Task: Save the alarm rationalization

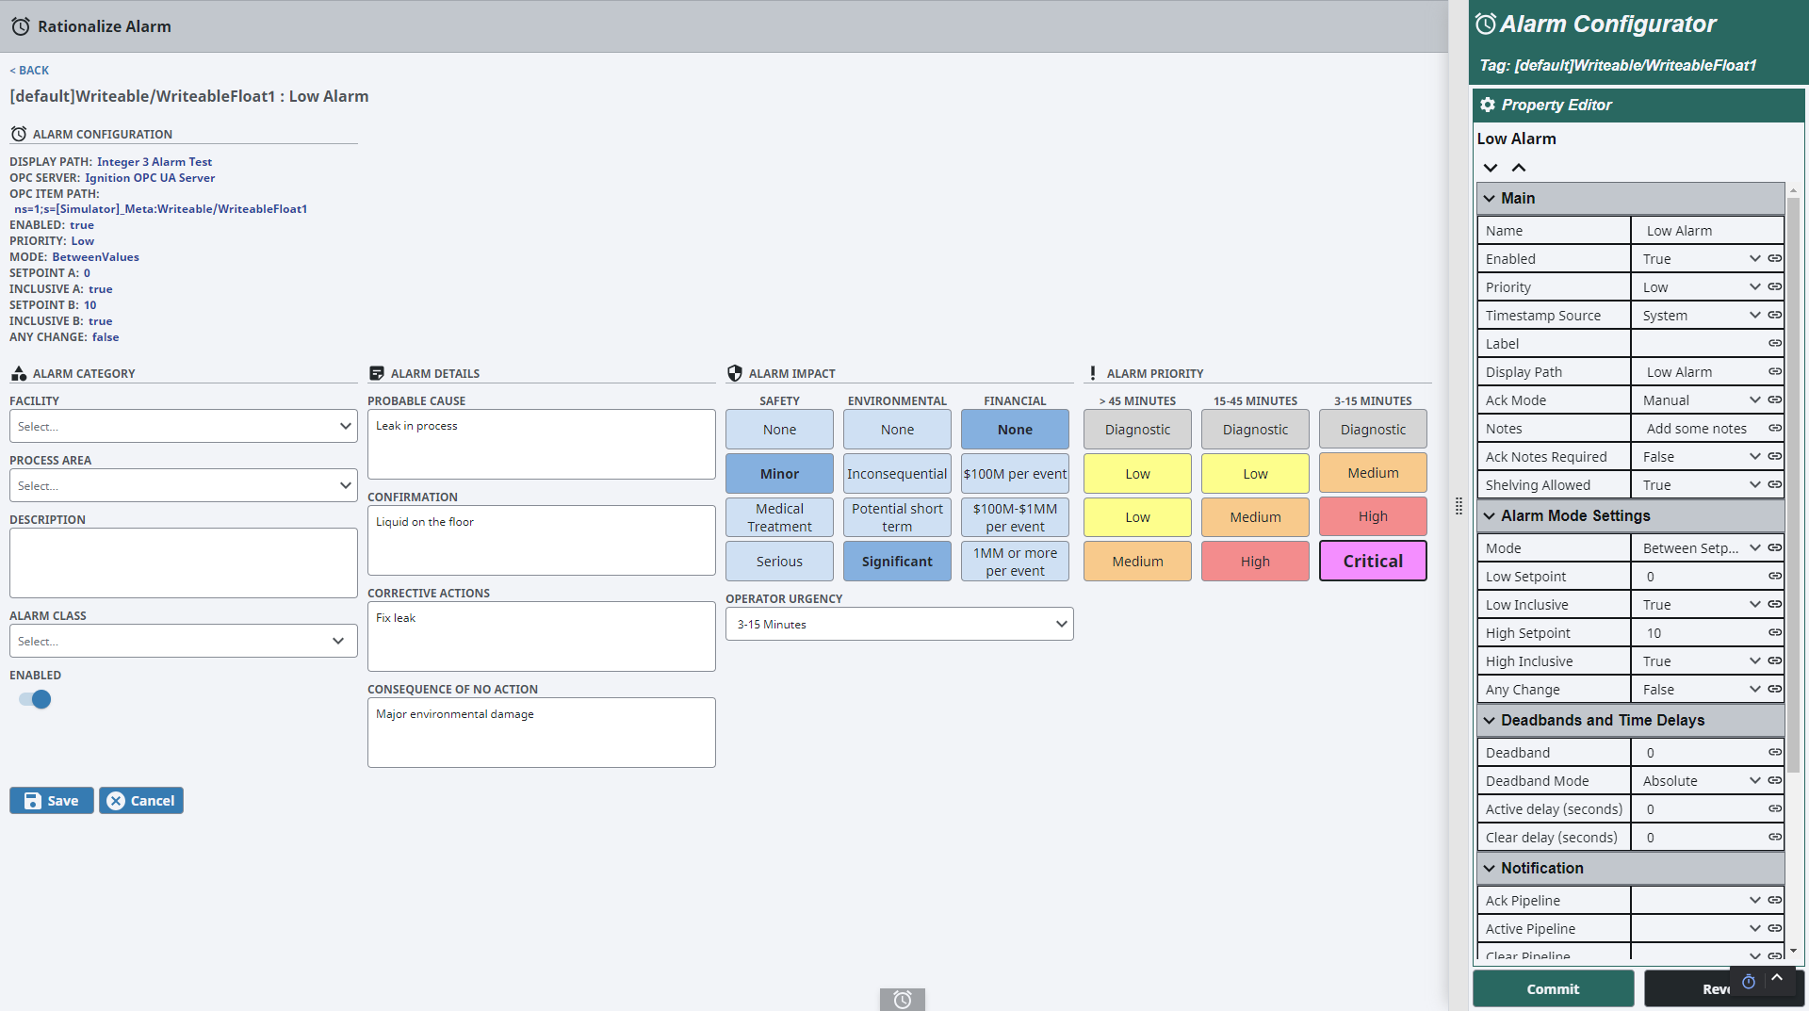Action: [52, 800]
